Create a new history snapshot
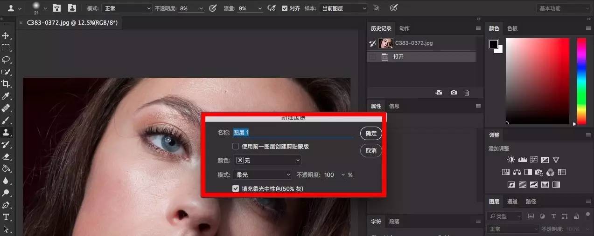The height and width of the screenshot is (236, 594). [x=454, y=93]
